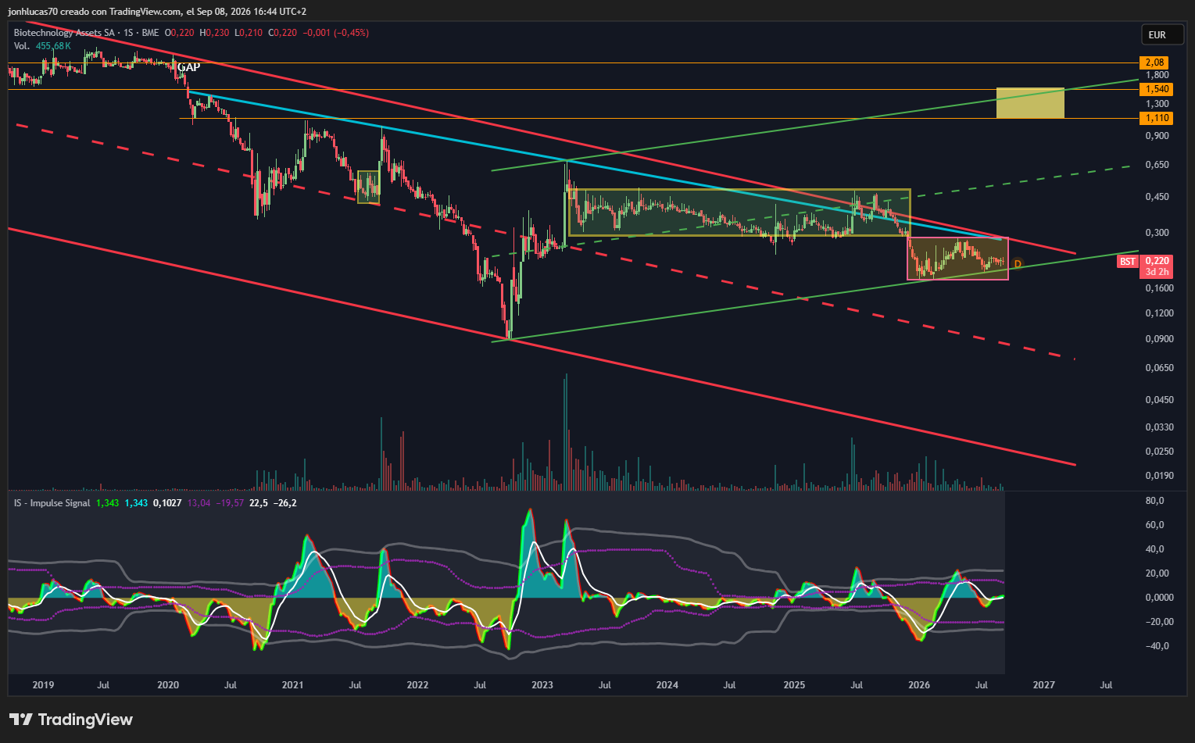
Task: Click the Vol. volume indicator label
Action: tap(22, 46)
